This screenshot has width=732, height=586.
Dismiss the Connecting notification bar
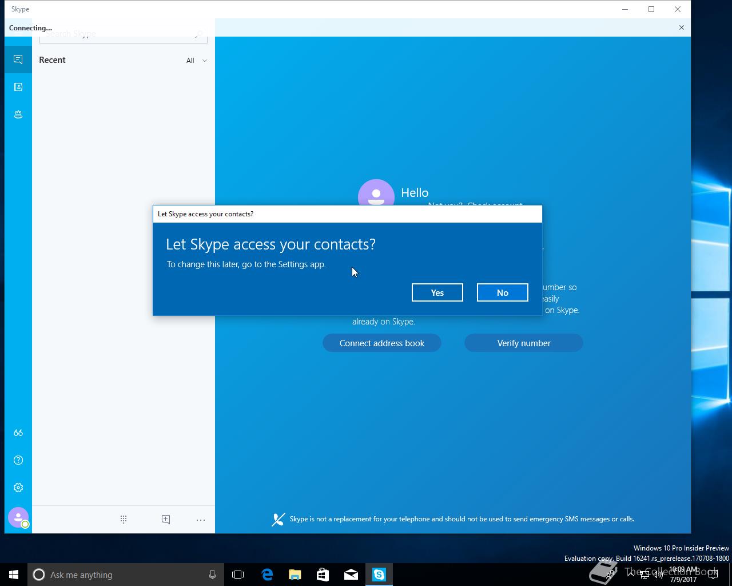[x=682, y=27]
